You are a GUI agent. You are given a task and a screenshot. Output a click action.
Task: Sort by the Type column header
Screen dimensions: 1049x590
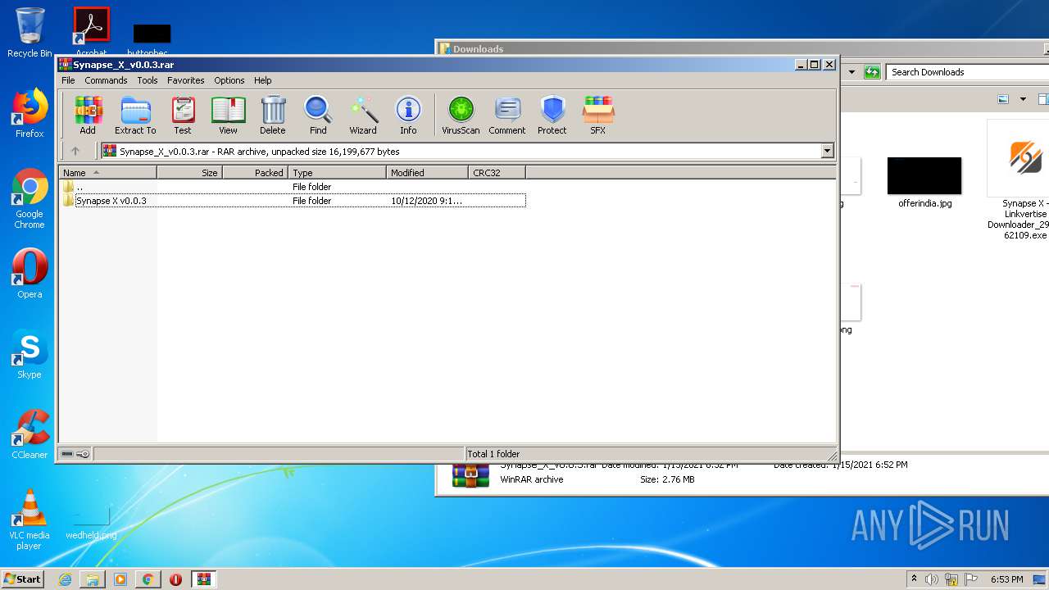337,172
